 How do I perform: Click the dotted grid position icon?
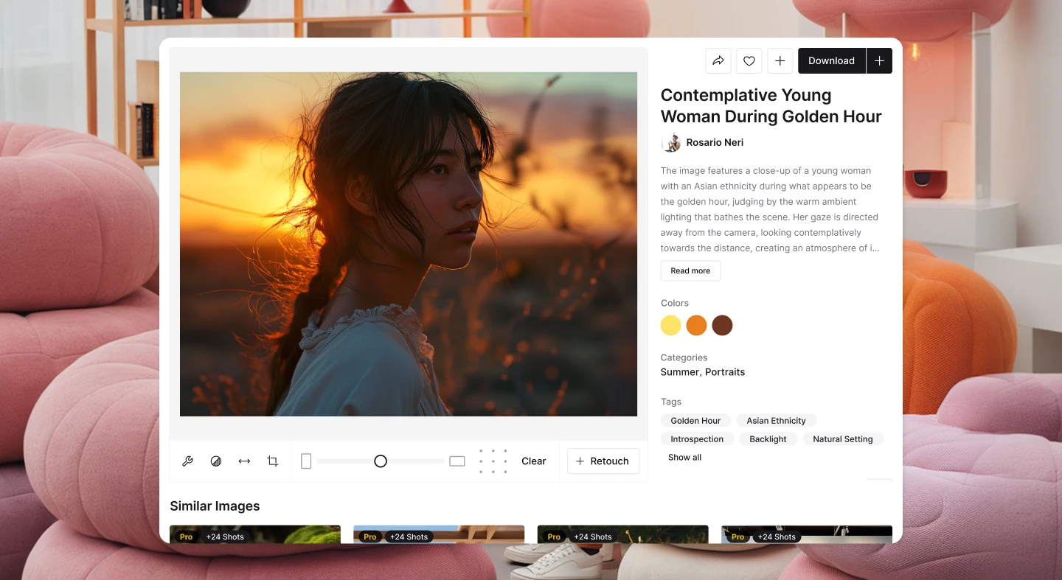493,461
